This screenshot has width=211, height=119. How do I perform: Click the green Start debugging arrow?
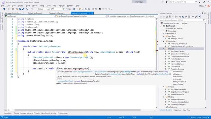[x=64, y=9]
